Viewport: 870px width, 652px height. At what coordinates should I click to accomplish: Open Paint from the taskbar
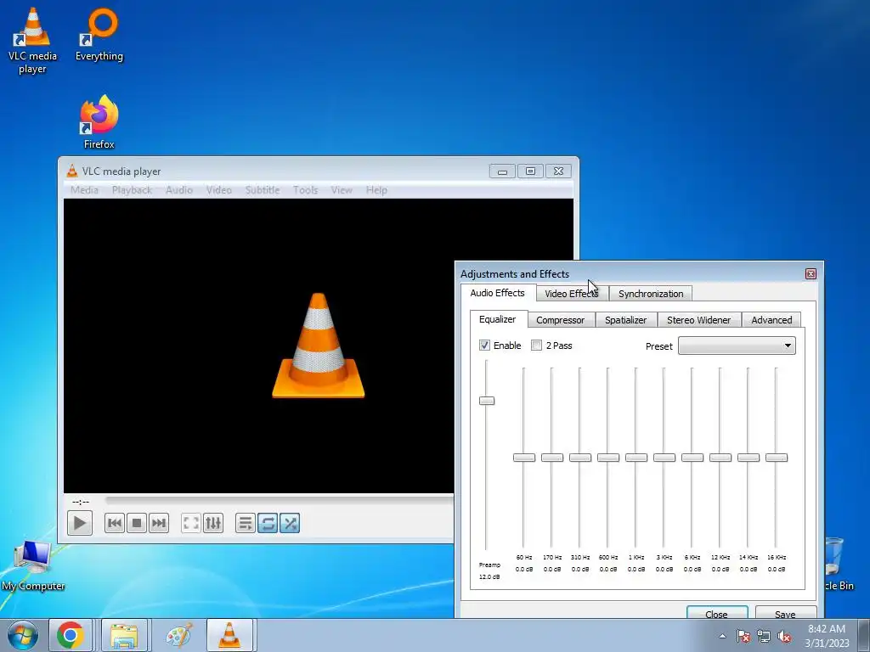[x=178, y=635]
